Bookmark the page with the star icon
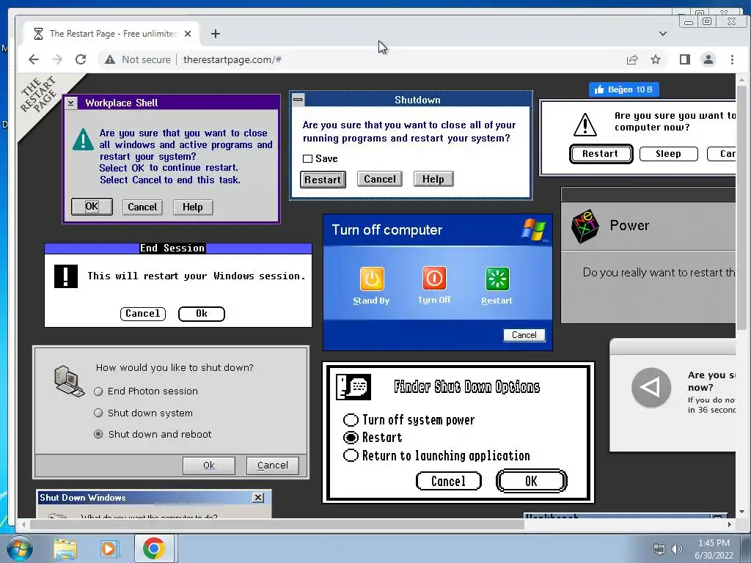 click(655, 59)
